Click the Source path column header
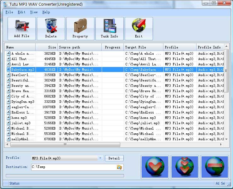The width and height of the screenshot is (233, 189). 80,47
